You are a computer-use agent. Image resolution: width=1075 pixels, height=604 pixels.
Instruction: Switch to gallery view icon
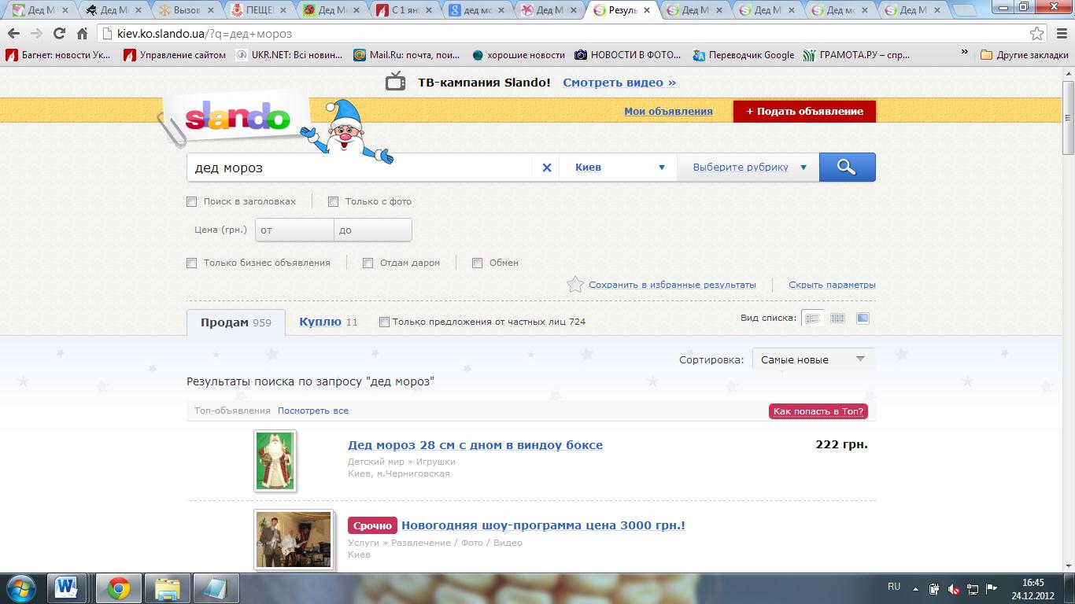tap(863, 319)
